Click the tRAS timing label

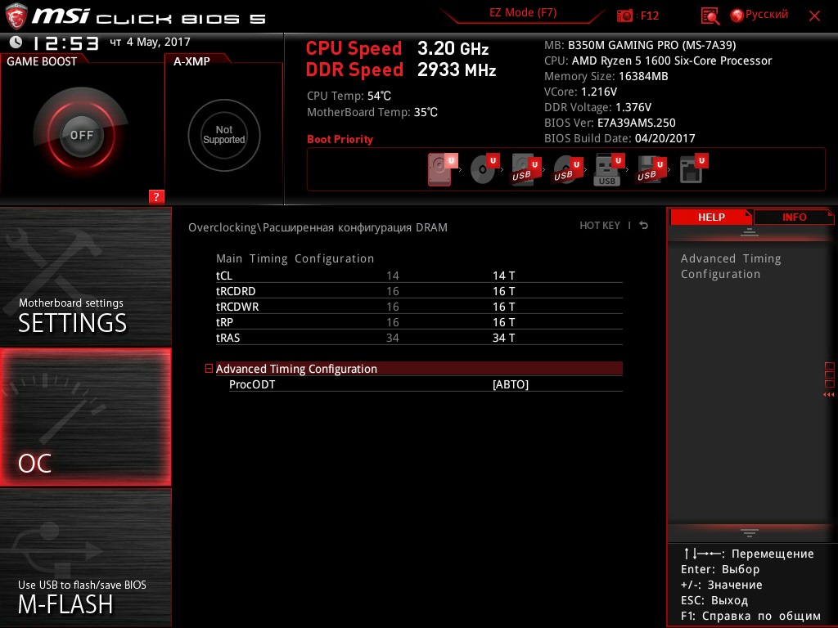point(228,338)
